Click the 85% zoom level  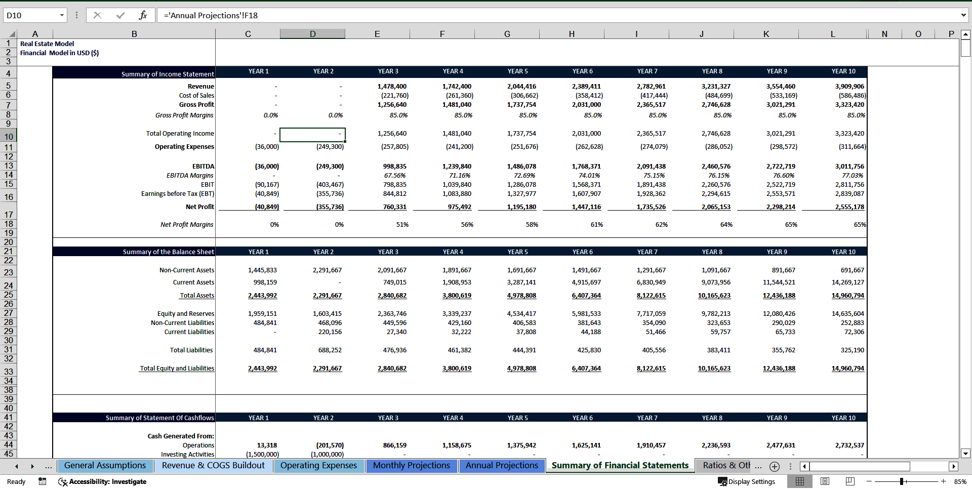960,481
